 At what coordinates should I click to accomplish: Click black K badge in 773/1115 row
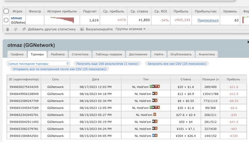point(153,101)
